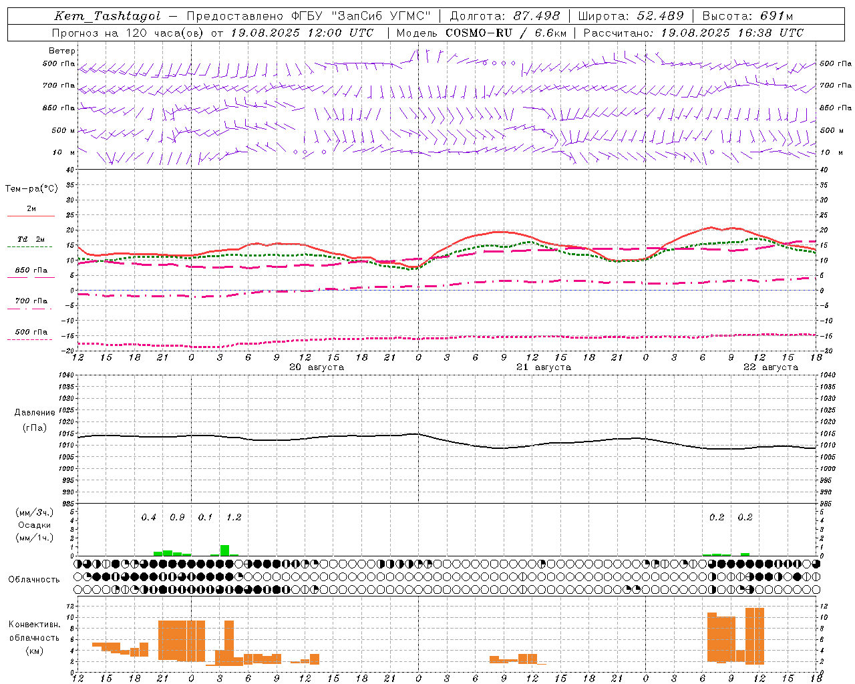The image size is (855, 684).
Task: Click the 850 гПа temperature legend entry
Action: 31,270
